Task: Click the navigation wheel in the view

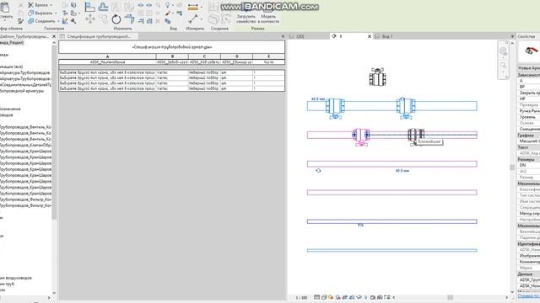Action: (503, 51)
